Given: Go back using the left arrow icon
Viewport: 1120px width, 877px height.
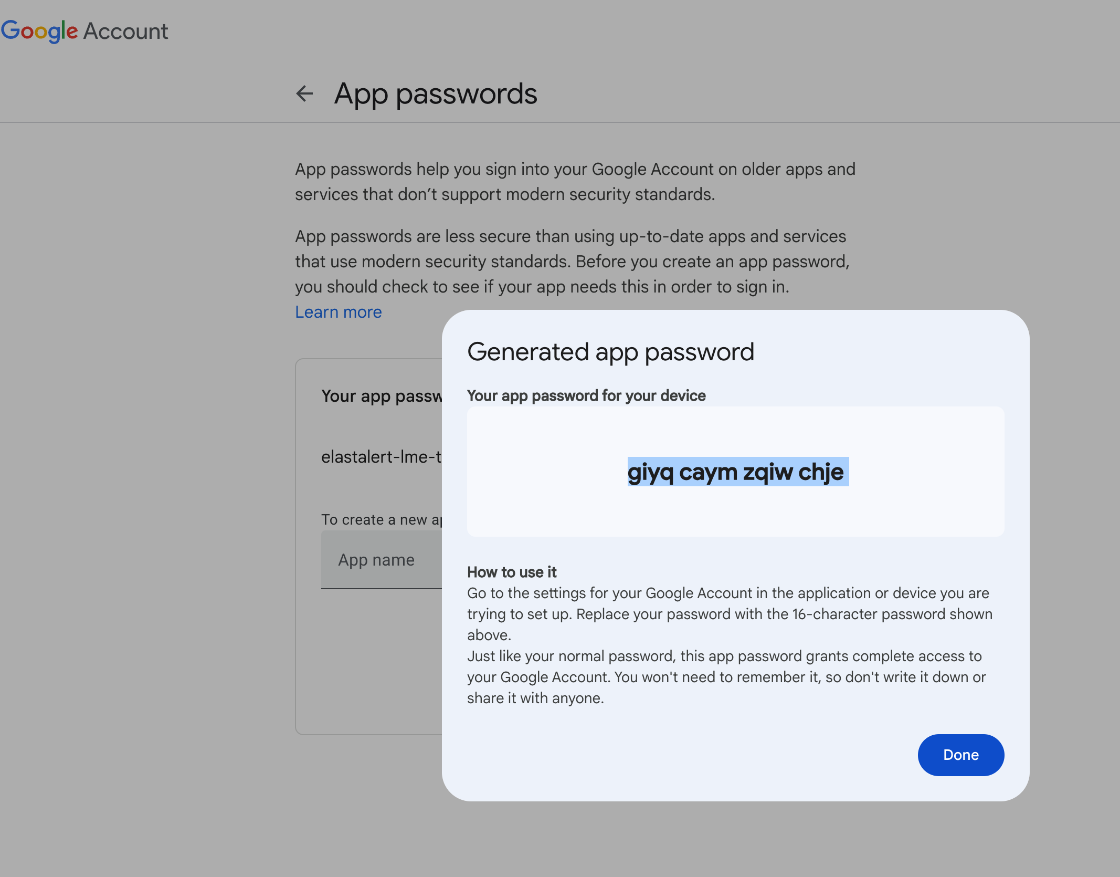Looking at the screenshot, I should click(x=304, y=94).
